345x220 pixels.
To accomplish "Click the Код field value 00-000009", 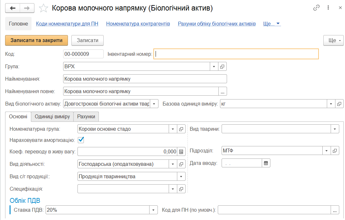I will pos(84,54).
